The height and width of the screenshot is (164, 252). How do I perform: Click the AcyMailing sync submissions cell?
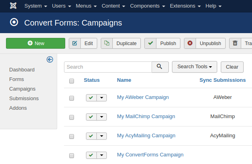point(222,136)
